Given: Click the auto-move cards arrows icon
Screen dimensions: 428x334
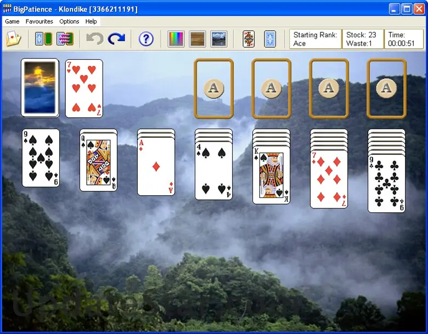Looking at the screenshot, I should coord(65,39).
